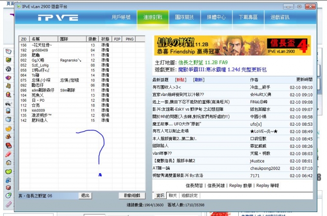Open topic 有冇團收人>3<

pyautogui.click(x=233, y=87)
